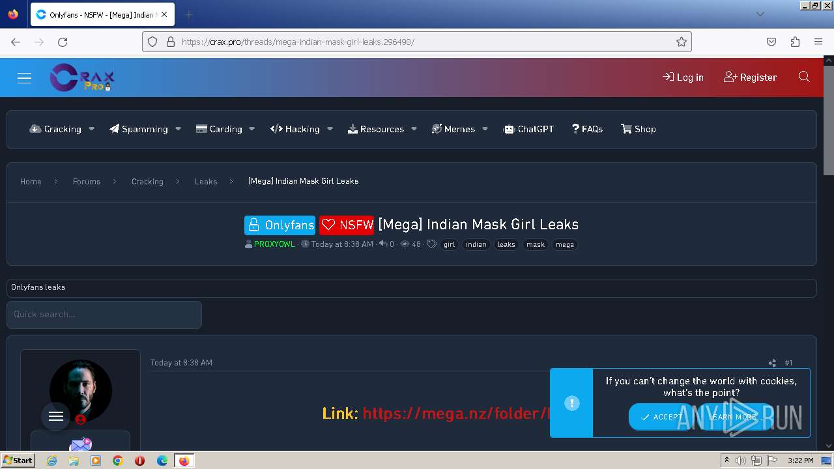Go to Cracking breadcrumb
The width and height of the screenshot is (834, 469).
tap(147, 181)
